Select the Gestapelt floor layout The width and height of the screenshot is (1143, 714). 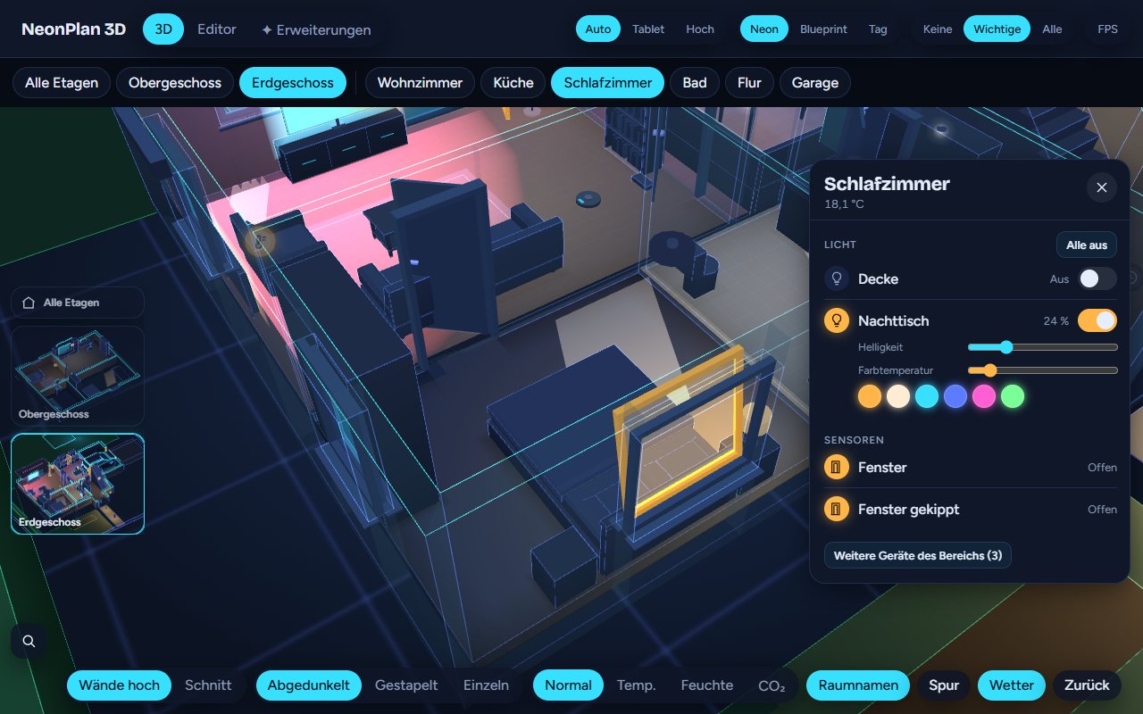(x=406, y=685)
